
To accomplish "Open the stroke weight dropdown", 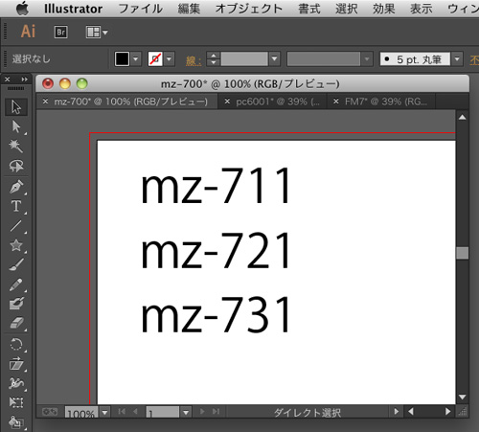I will tap(274, 58).
